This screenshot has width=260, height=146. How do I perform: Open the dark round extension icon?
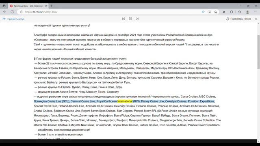(224, 12)
